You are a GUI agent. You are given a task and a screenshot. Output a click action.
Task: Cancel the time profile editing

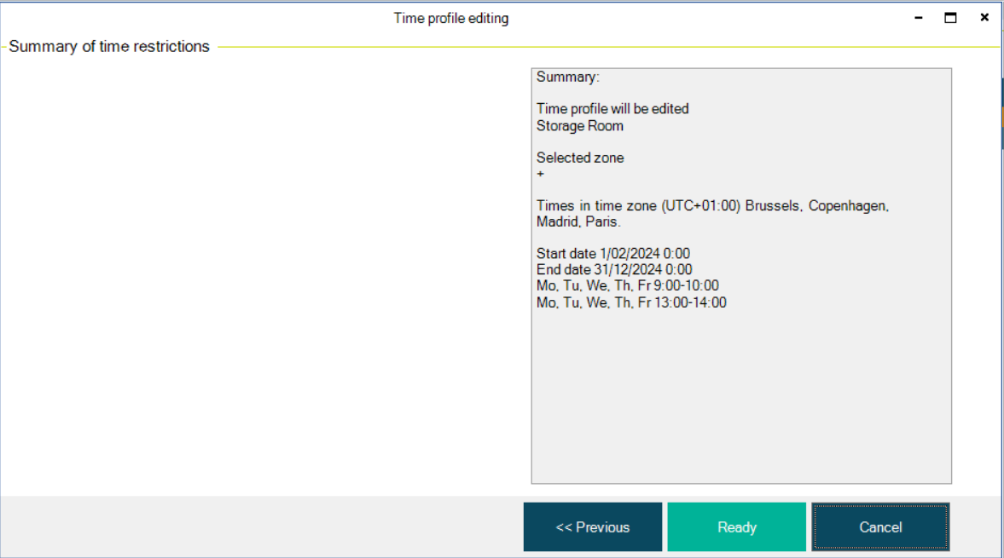click(880, 527)
